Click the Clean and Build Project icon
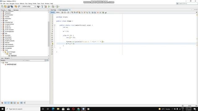Image resolution: width=198 pixels, height=111 pixels. [45, 6]
